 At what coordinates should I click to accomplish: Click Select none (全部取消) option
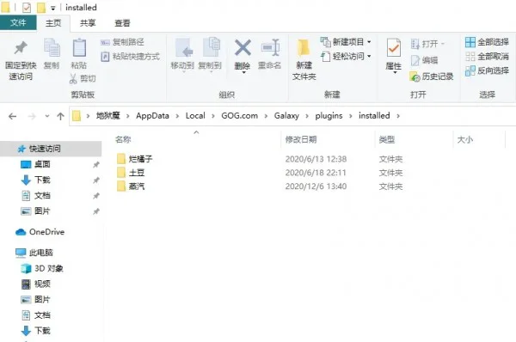(487, 56)
